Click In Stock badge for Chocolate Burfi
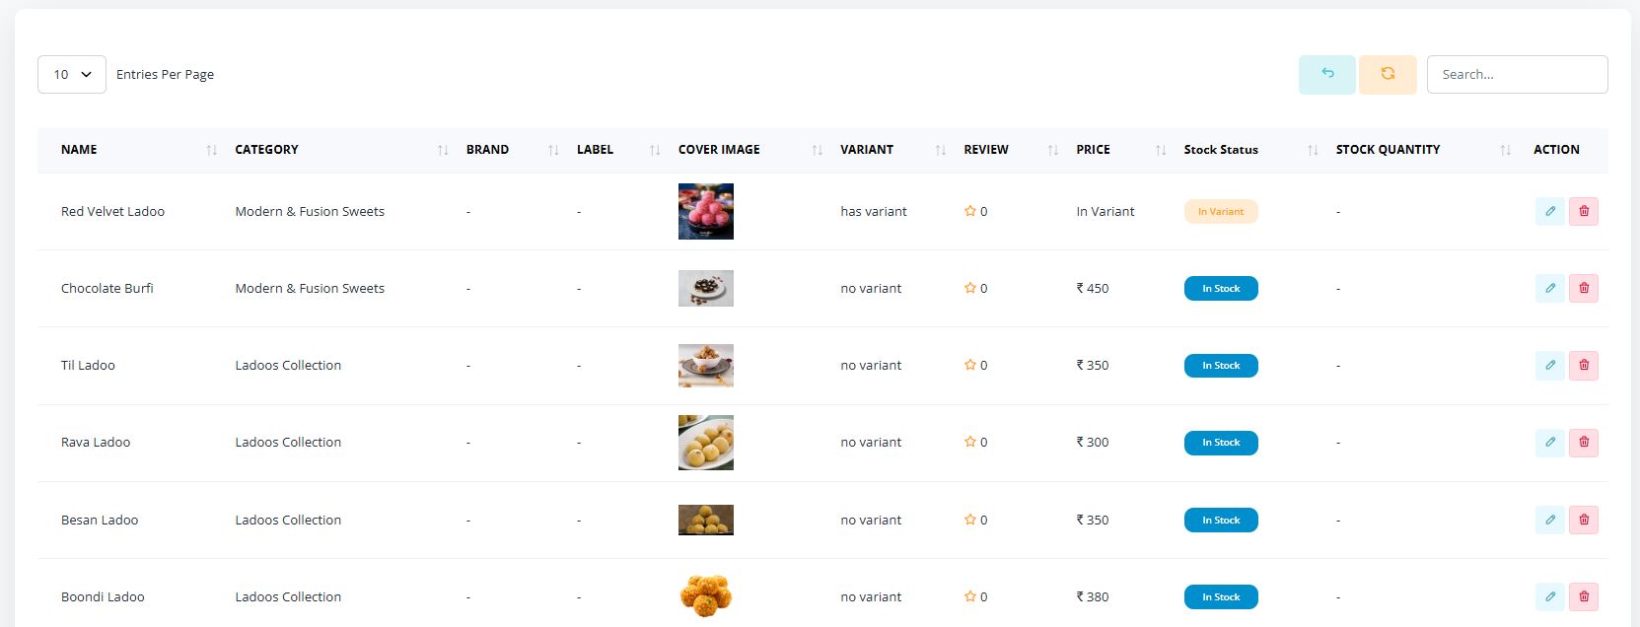 coord(1220,288)
